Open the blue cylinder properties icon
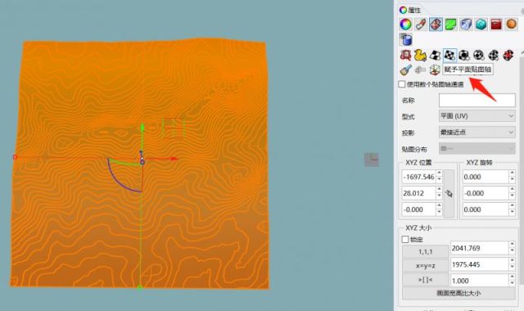 (406, 40)
